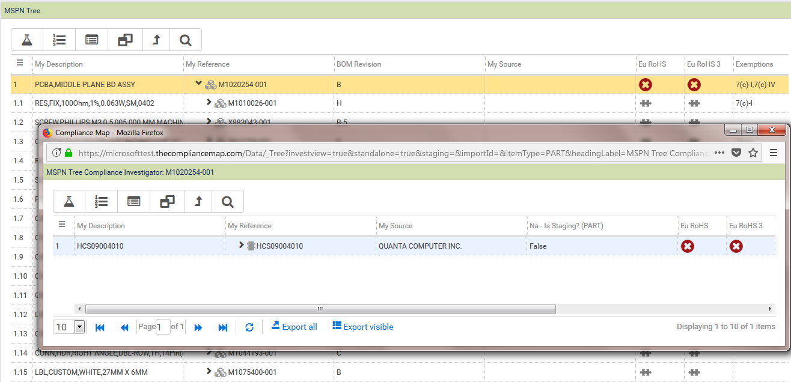Open Firefox hamburger menu
This screenshot has width=791, height=382.
[x=774, y=153]
